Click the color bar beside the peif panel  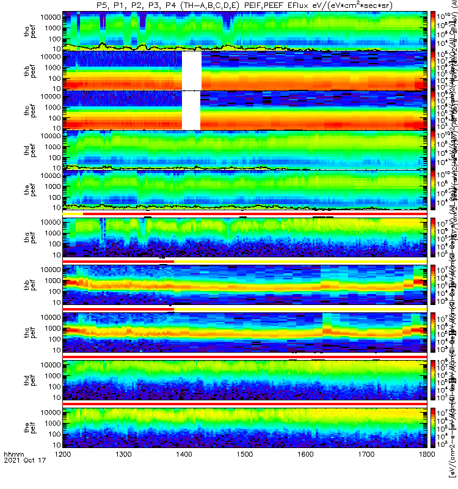(433, 427)
